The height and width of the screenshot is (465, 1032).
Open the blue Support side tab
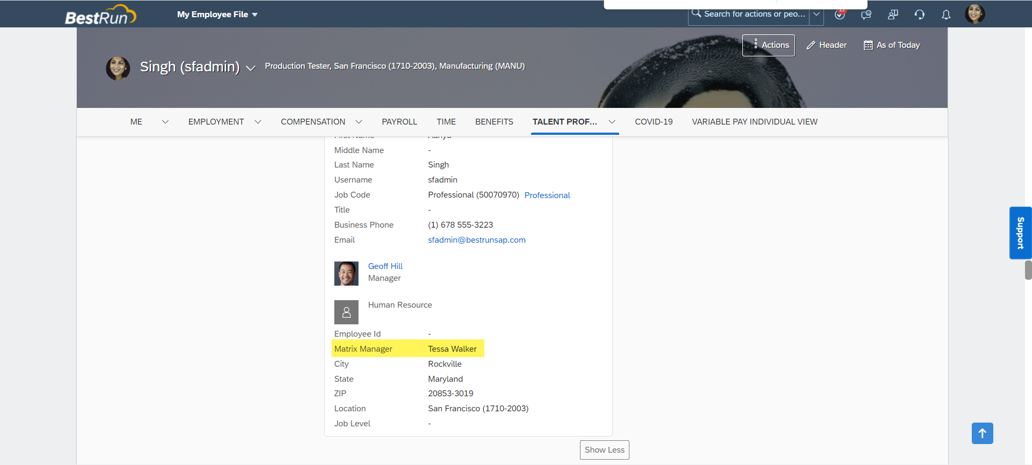[x=1020, y=233]
